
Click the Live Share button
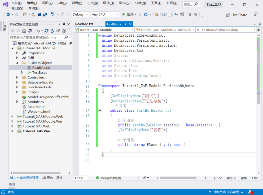click(x=236, y=15)
